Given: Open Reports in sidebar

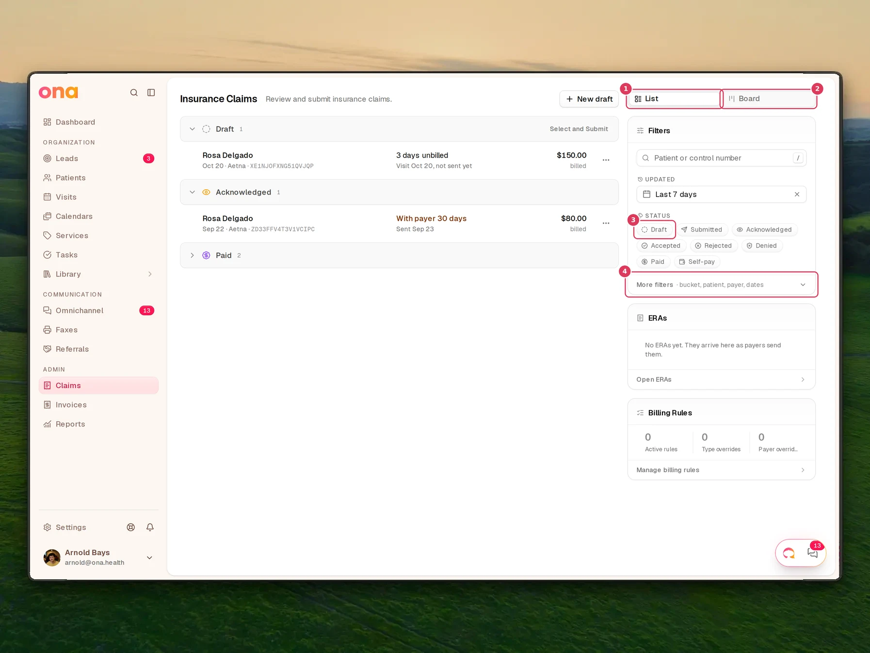Looking at the screenshot, I should point(98,424).
